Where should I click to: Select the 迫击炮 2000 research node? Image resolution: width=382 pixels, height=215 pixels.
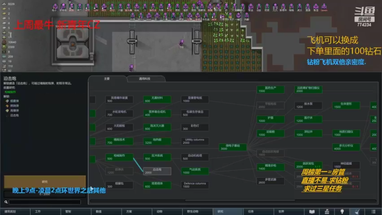pyautogui.click(x=157, y=171)
